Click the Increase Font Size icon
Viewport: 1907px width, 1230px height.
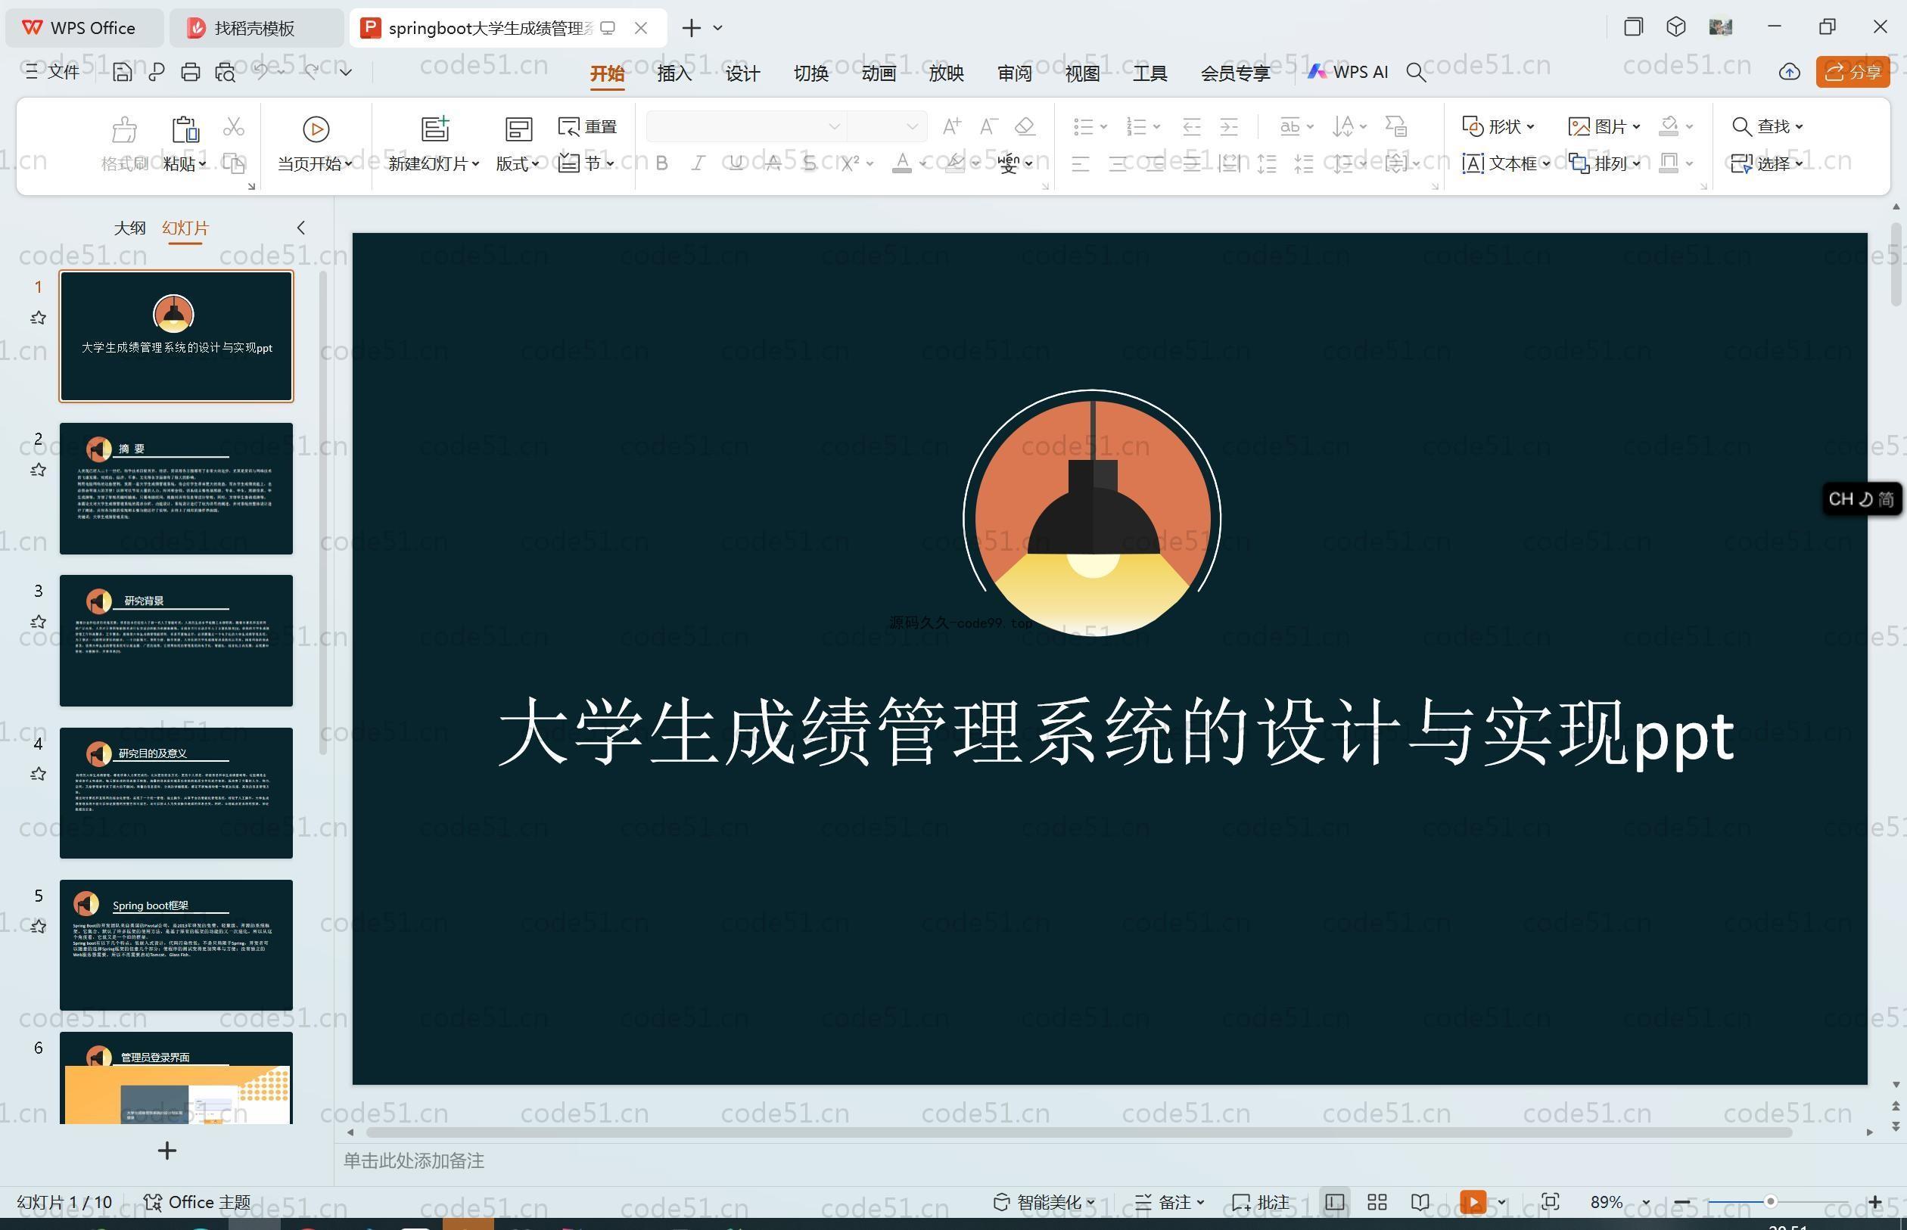pyautogui.click(x=951, y=126)
